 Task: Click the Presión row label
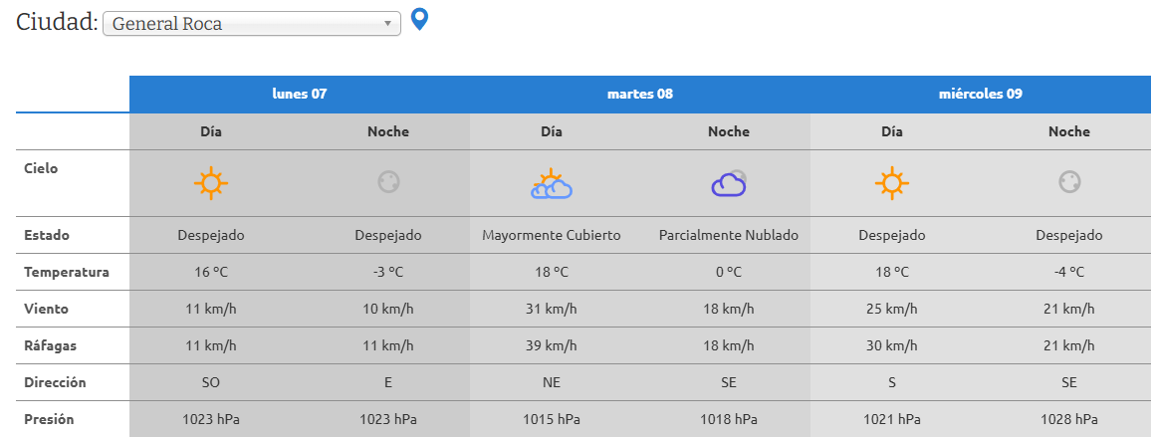coord(48,420)
